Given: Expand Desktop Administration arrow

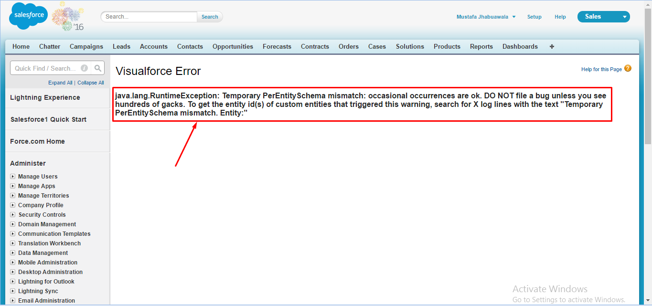Looking at the screenshot, I should [13, 272].
